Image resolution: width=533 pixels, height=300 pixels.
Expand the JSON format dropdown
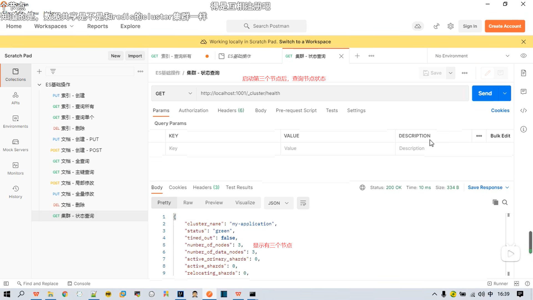click(x=278, y=203)
